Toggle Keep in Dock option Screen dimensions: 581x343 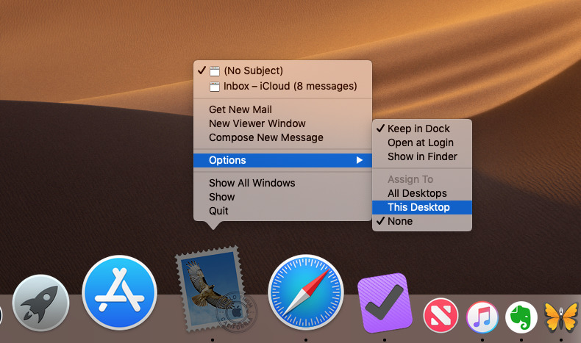422,129
